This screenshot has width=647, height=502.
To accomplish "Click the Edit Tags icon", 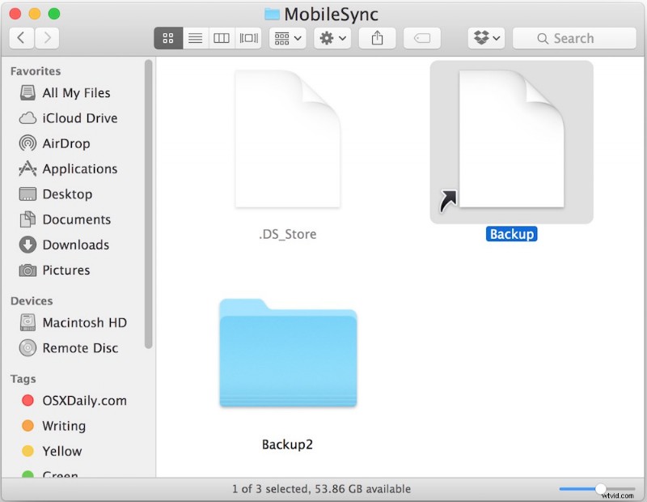I will coord(421,38).
